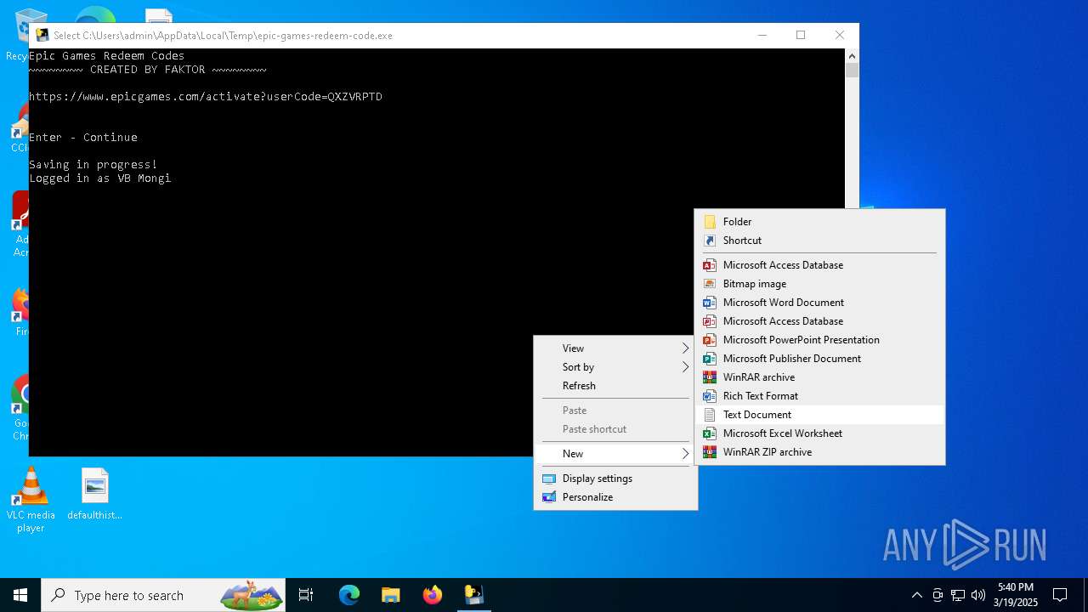Image resolution: width=1088 pixels, height=612 pixels.
Task: Open Personalize from context menu
Action: 615,497
